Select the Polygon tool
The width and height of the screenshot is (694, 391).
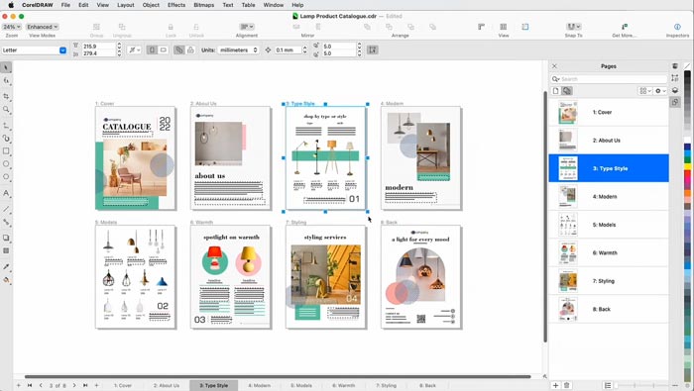6,177
